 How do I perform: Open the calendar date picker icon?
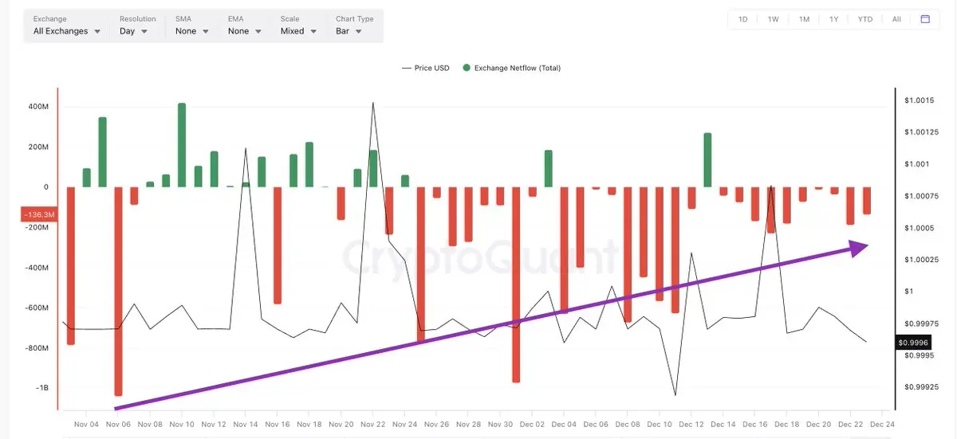tap(925, 19)
